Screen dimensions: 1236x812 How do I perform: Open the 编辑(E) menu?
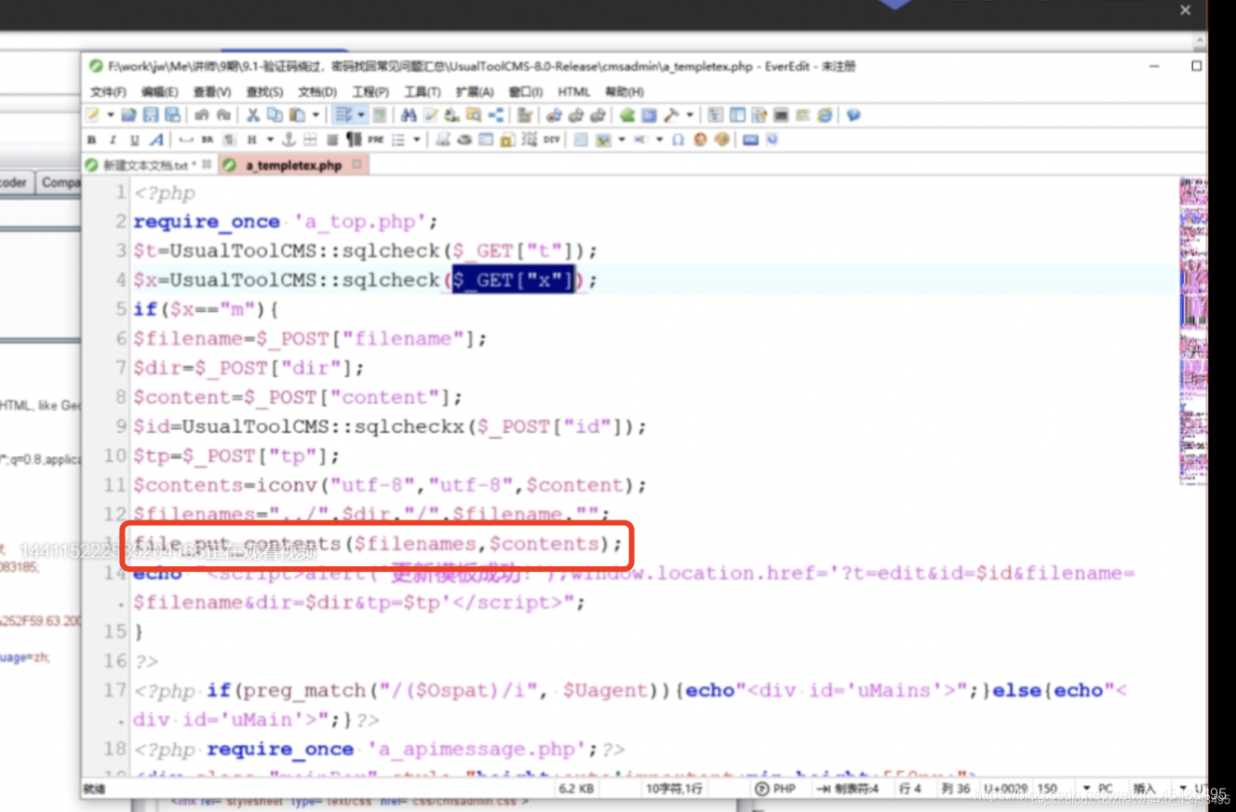coord(159,91)
